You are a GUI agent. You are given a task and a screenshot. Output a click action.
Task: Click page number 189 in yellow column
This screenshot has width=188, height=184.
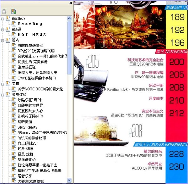click(177, 17)
